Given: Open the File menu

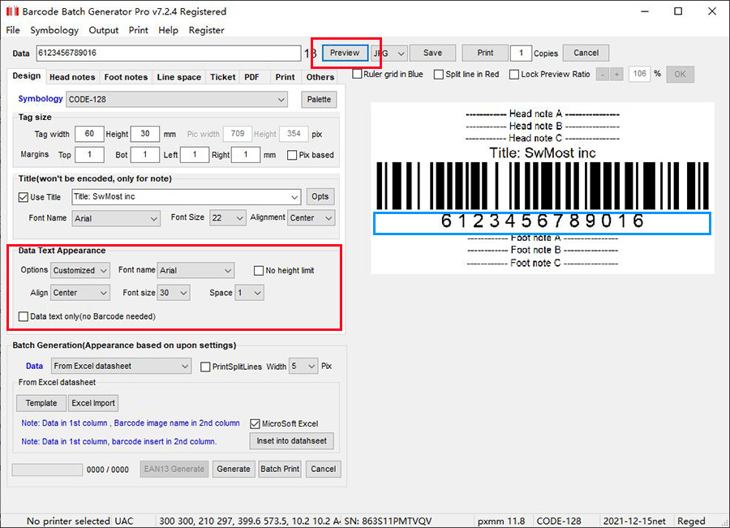Looking at the screenshot, I should click(x=12, y=30).
